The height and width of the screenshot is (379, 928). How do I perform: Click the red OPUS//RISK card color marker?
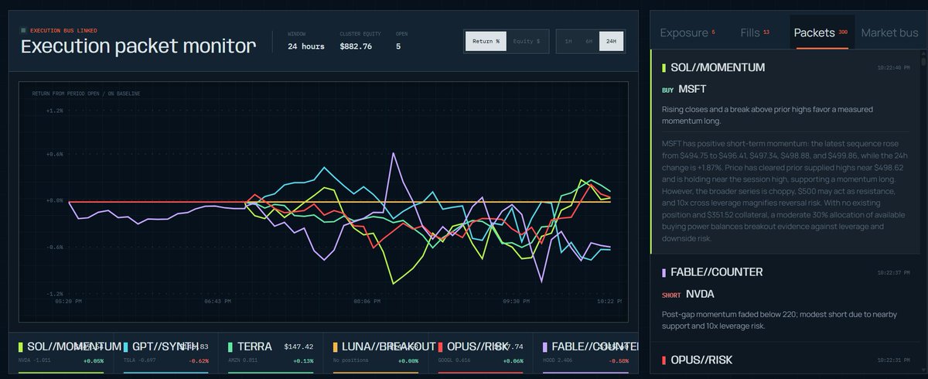[x=441, y=347]
